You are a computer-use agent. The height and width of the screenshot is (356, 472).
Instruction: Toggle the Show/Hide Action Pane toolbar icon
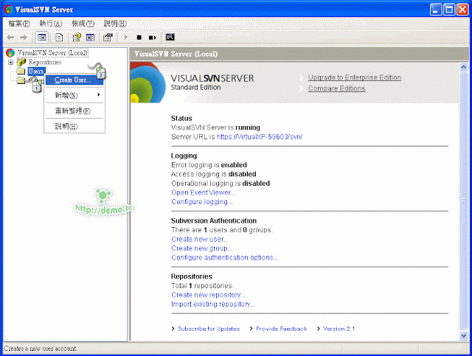[x=90, y=38]
